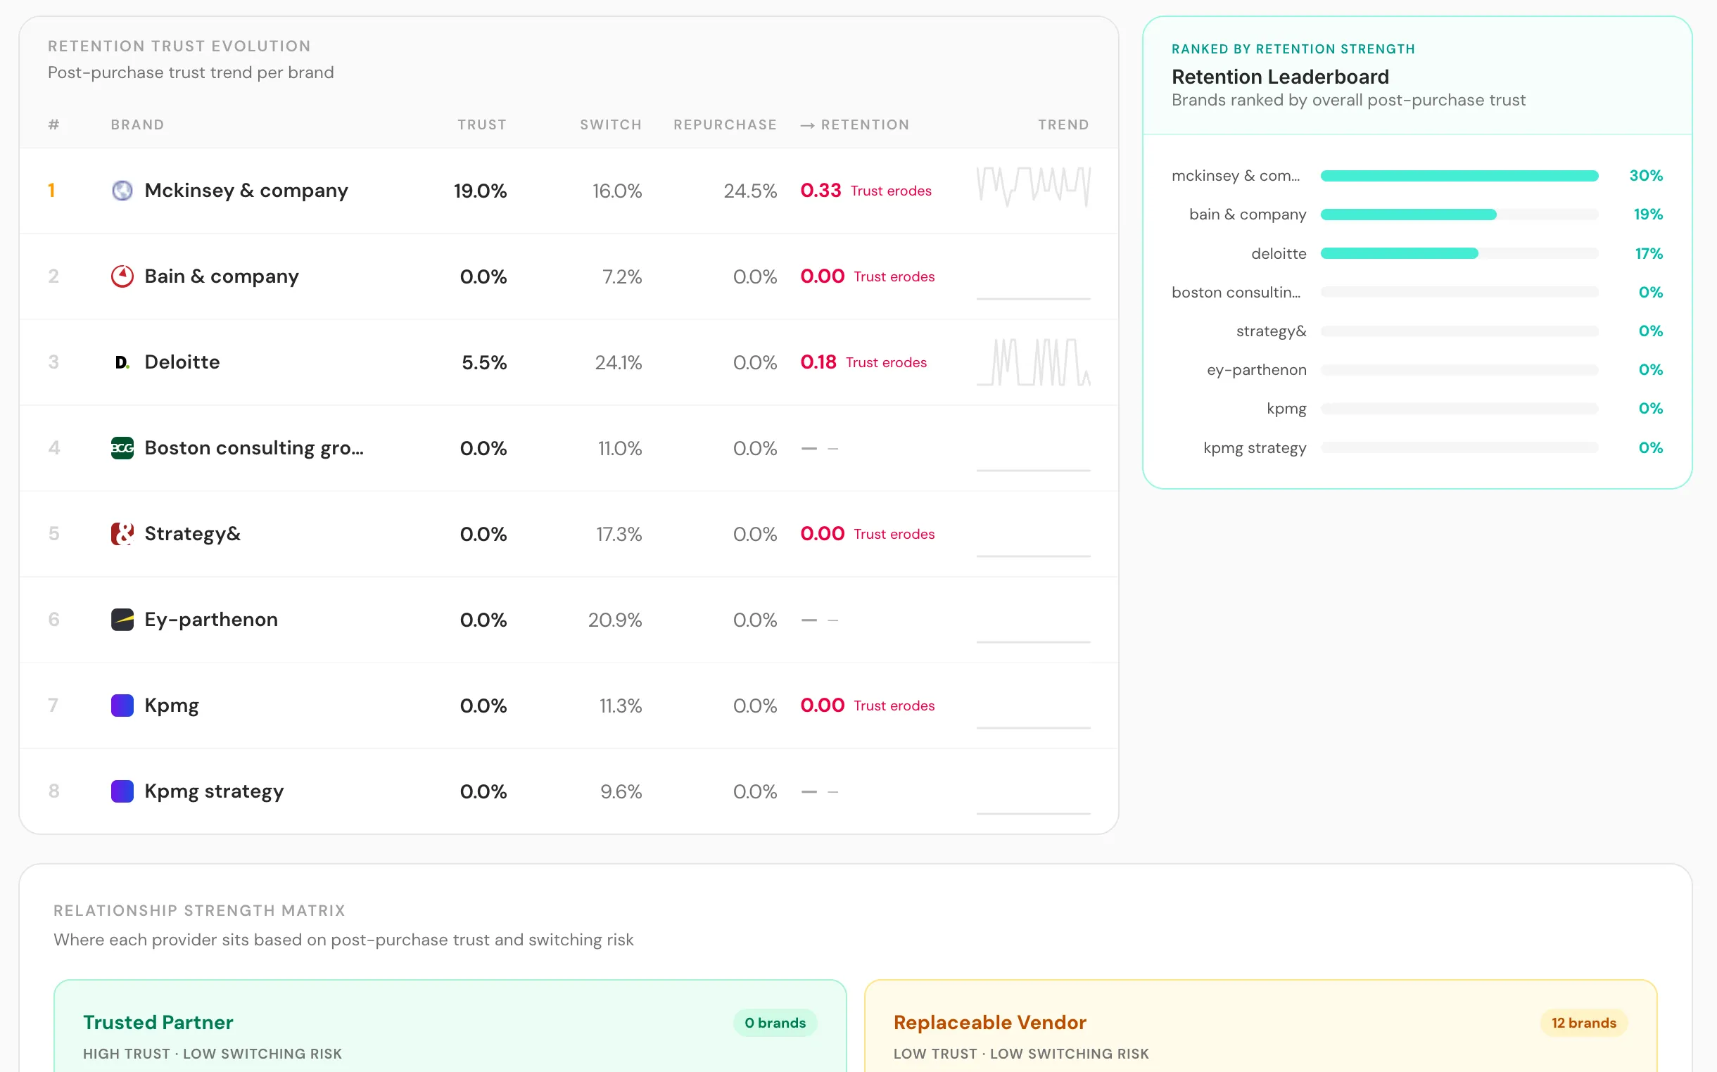Click the mckinsey leaderboard progress bar
This screenshot has width=1717, height=1072.
click(1459, 176)
